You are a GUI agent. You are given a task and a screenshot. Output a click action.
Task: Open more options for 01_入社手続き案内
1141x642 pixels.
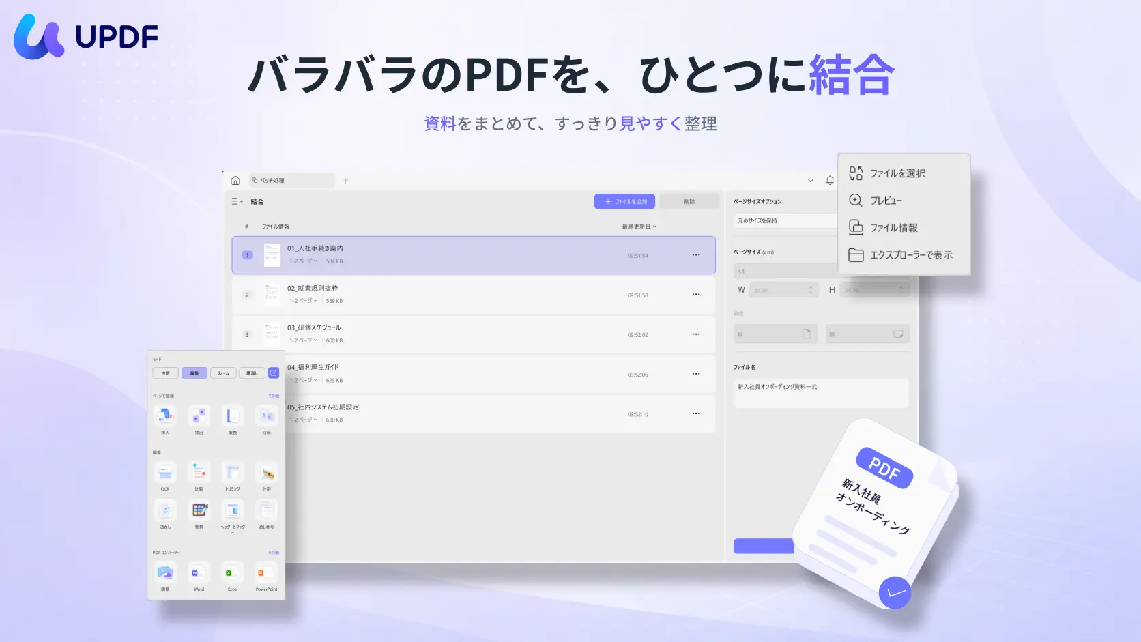[x=696, y=255]
